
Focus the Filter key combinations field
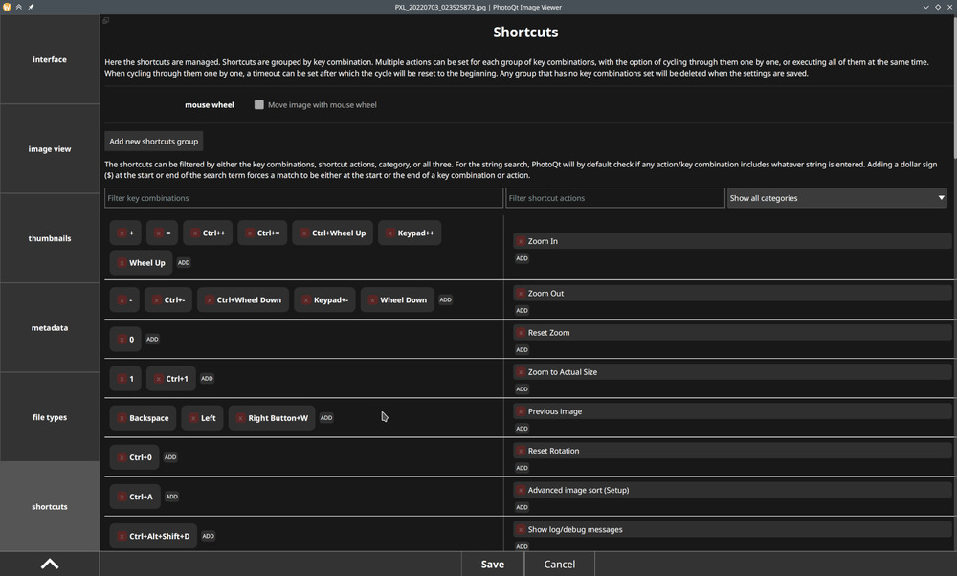click(303, 198)
